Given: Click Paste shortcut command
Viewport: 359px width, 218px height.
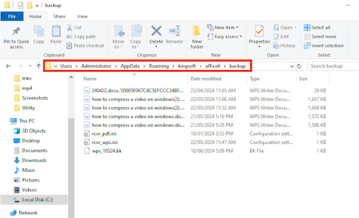Looking at the screenshot, I should (x=85, y=45).
